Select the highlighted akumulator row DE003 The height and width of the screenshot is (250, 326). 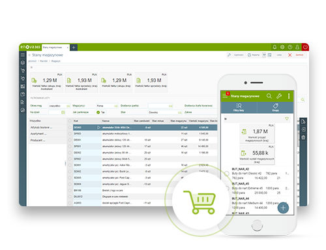pos(145,127)
